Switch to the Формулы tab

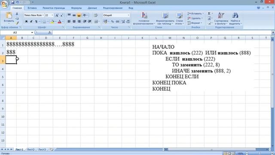pyautogui.click(x=76, y=8)
